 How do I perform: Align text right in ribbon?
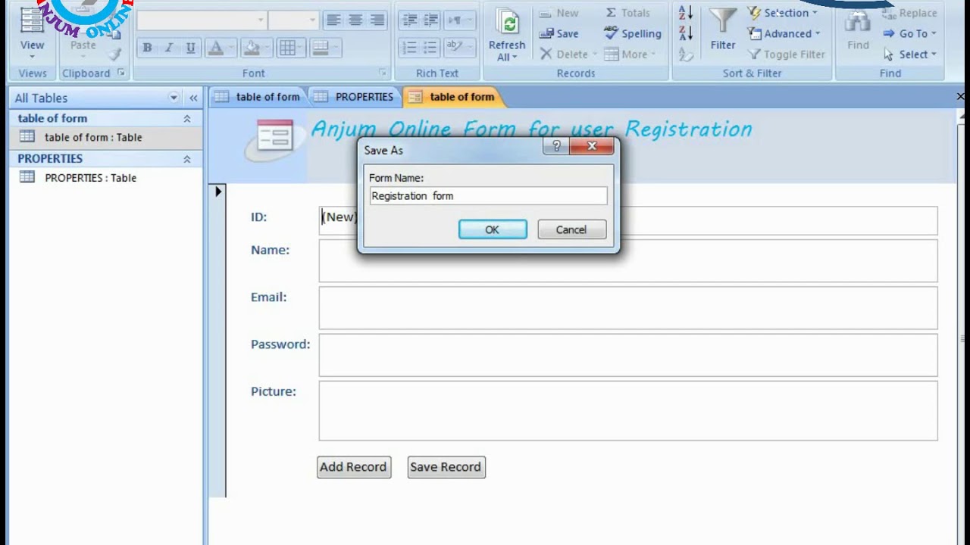point(377,20)
